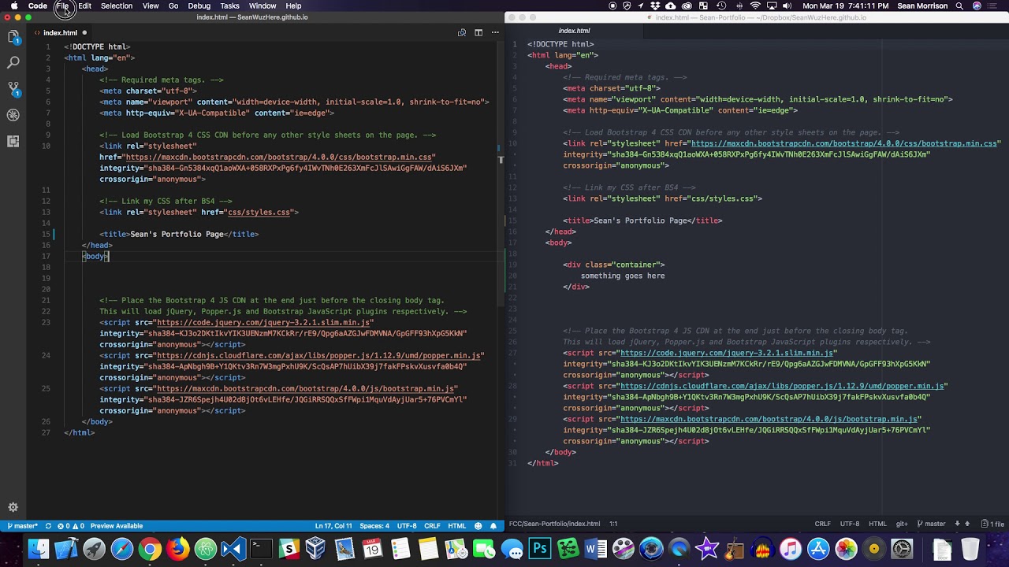Click the feedback smiley in status bar
The height and width of the screenshot is (567, 1009).
coord(478,526)
